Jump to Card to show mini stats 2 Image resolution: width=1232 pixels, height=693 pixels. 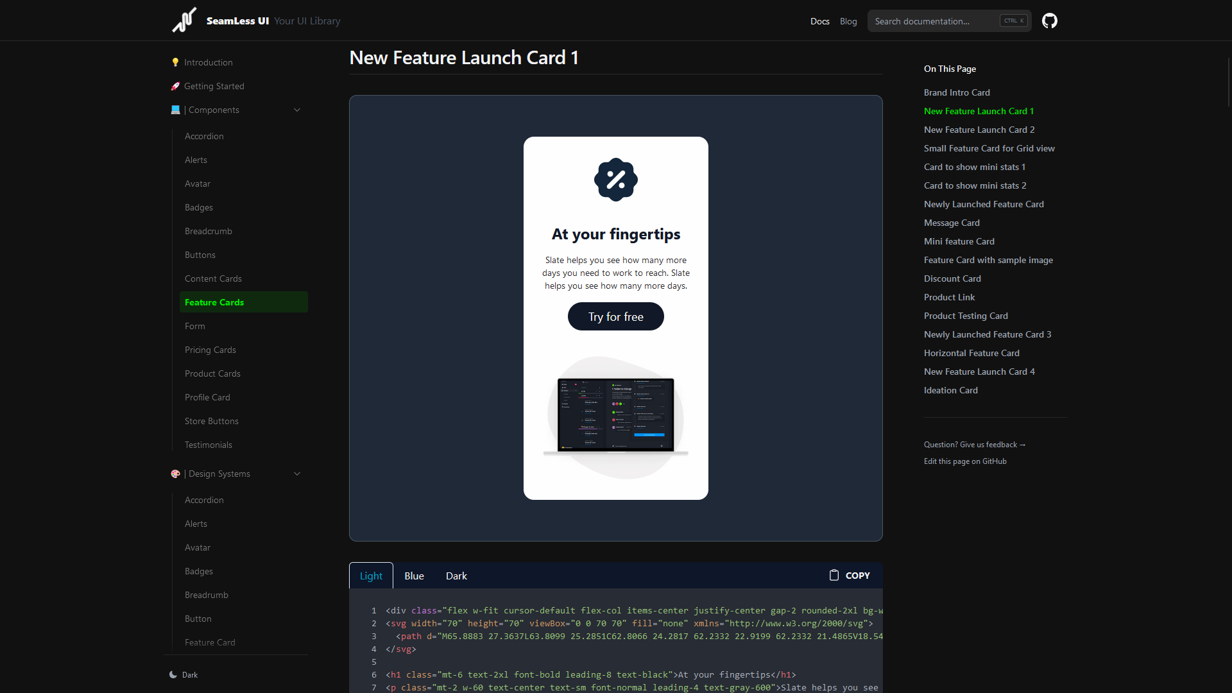click(x=975, y=185)
